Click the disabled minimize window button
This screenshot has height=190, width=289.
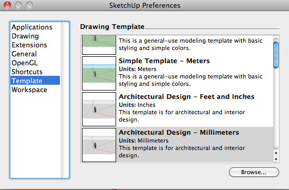coord(18,5)
